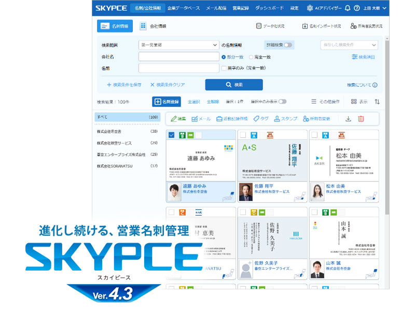Click 佐藤翔平 portrait photo thumbnail
Image resolution: width=415 pixels, height=311 pixels.
coord(245,192)
